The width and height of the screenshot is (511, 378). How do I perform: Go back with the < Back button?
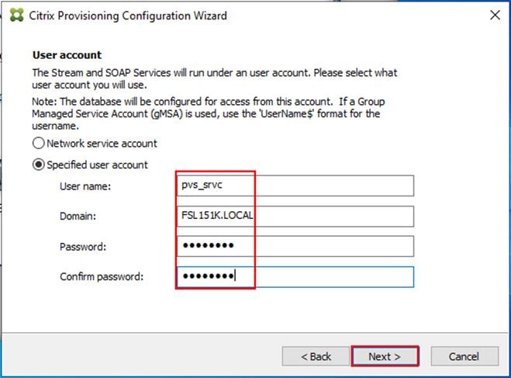tap(316, 356)
